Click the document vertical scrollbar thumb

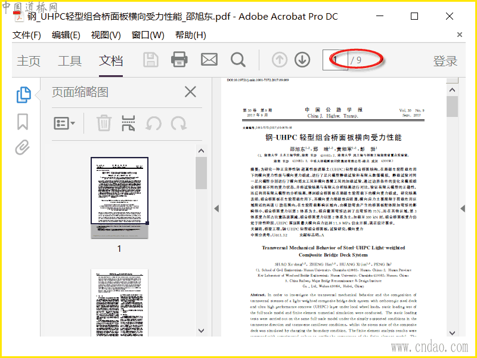point(453,107)
